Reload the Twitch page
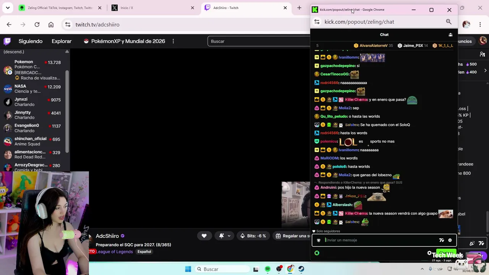Screen dimensions: 489x275 point(37,24)
